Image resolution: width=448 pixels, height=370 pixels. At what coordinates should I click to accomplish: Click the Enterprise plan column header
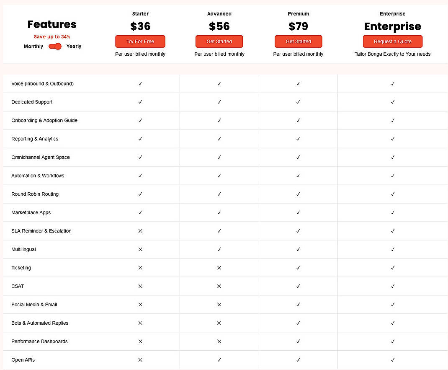[x=393, y=13]
